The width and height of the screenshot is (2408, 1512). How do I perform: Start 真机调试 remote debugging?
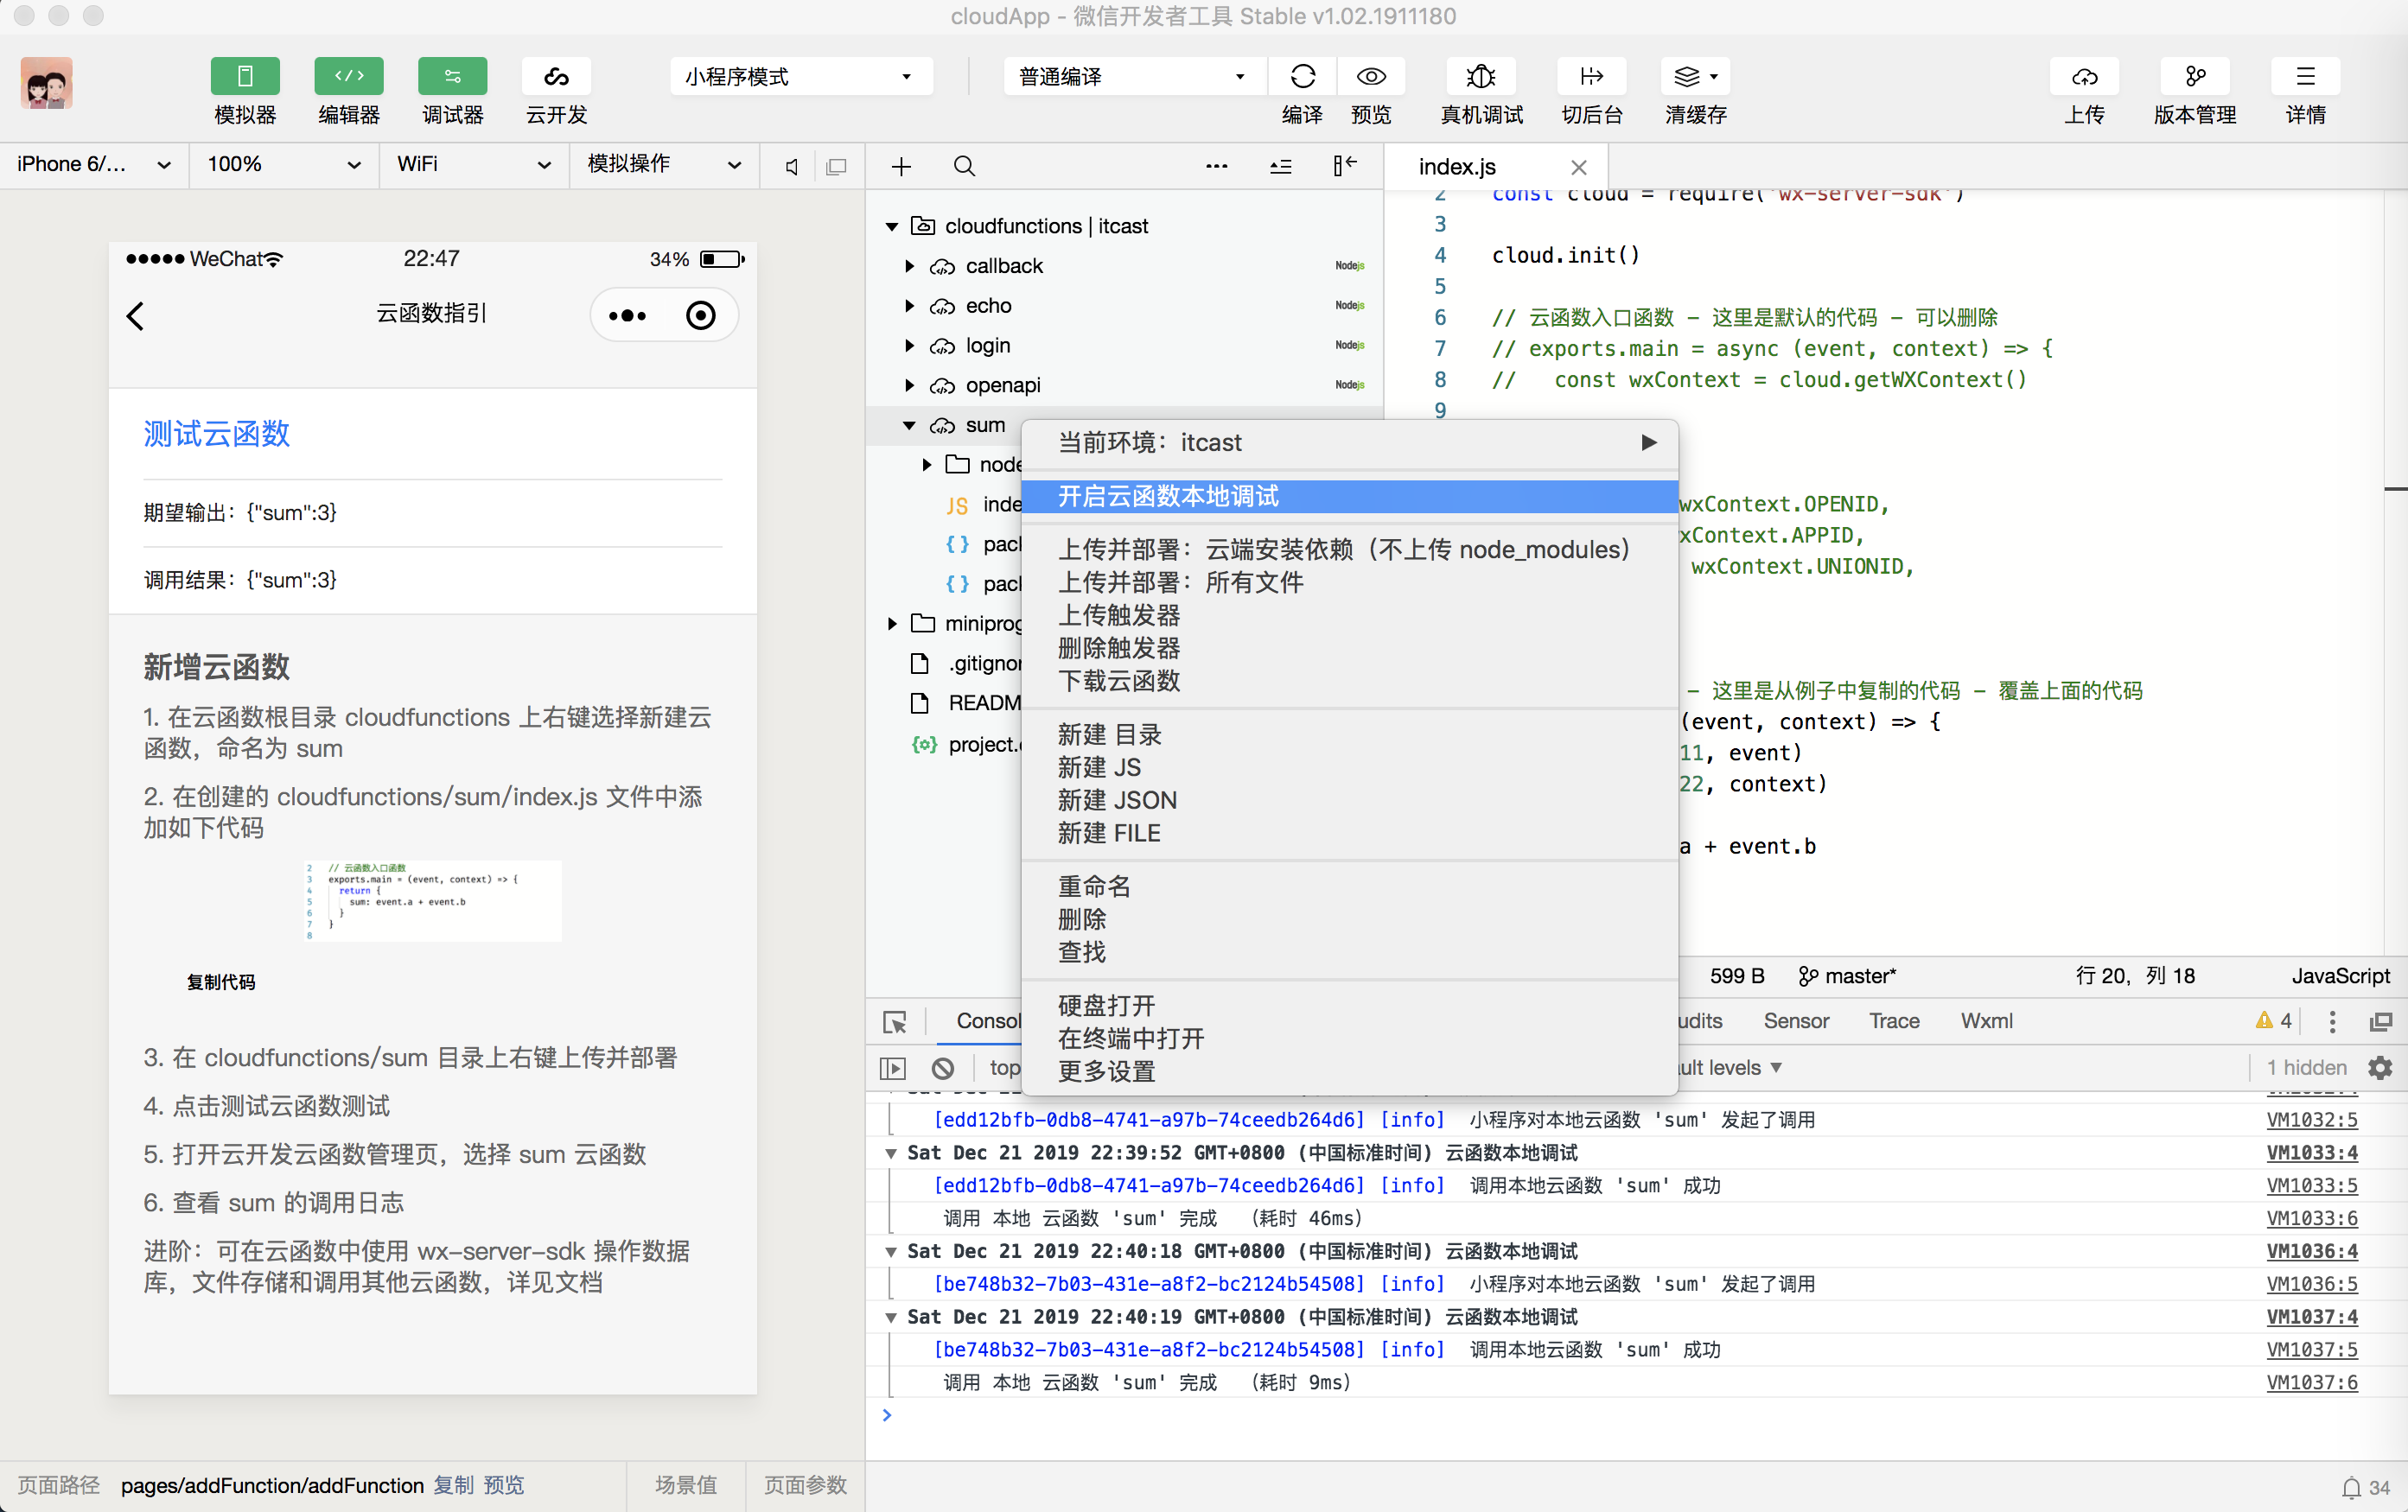click(x=1481, y=77)
